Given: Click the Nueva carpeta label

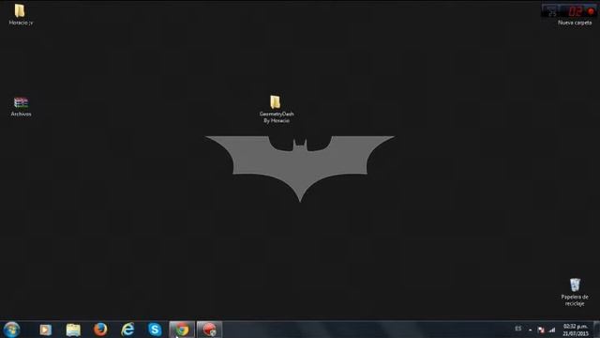Looking at the screenshot, I should tap(575, 23).
